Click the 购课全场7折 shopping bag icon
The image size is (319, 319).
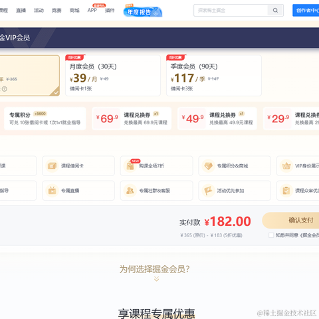click(x=130, y=166)
